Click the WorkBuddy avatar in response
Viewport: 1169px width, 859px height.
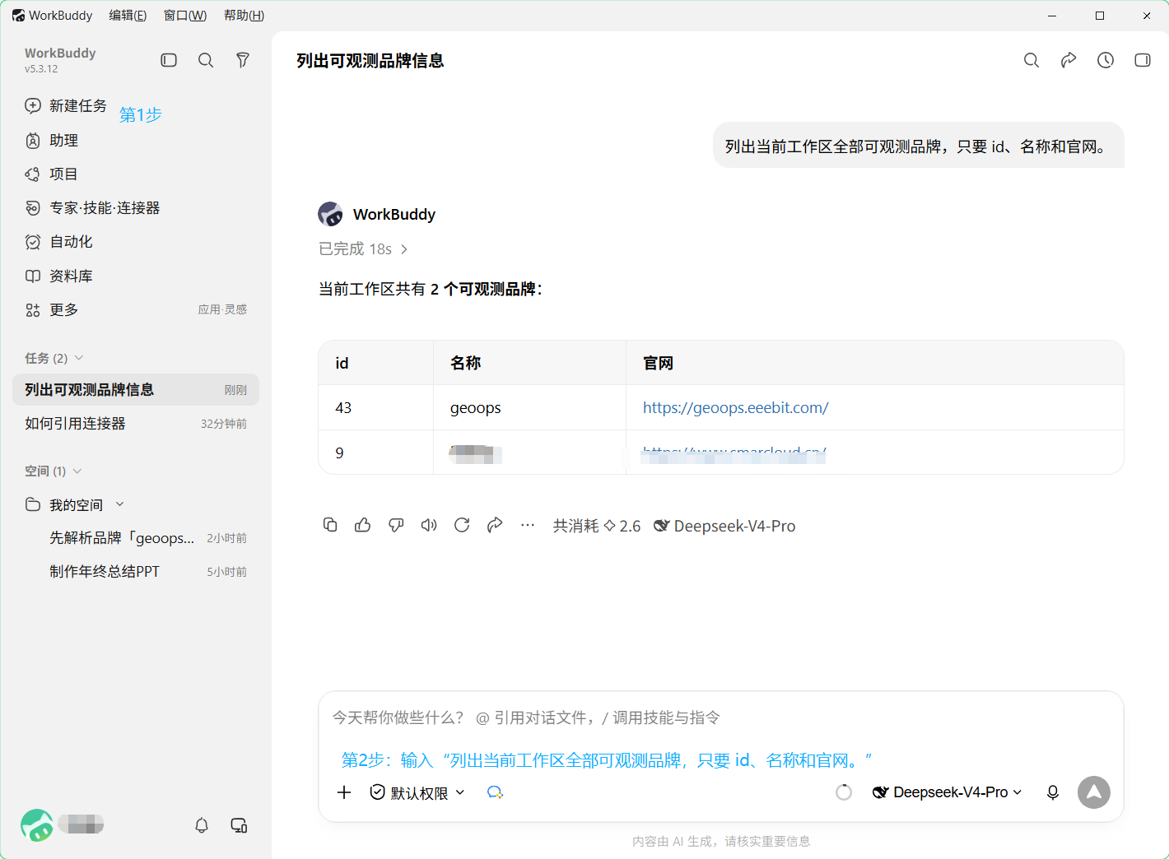[x=330, y=214]
